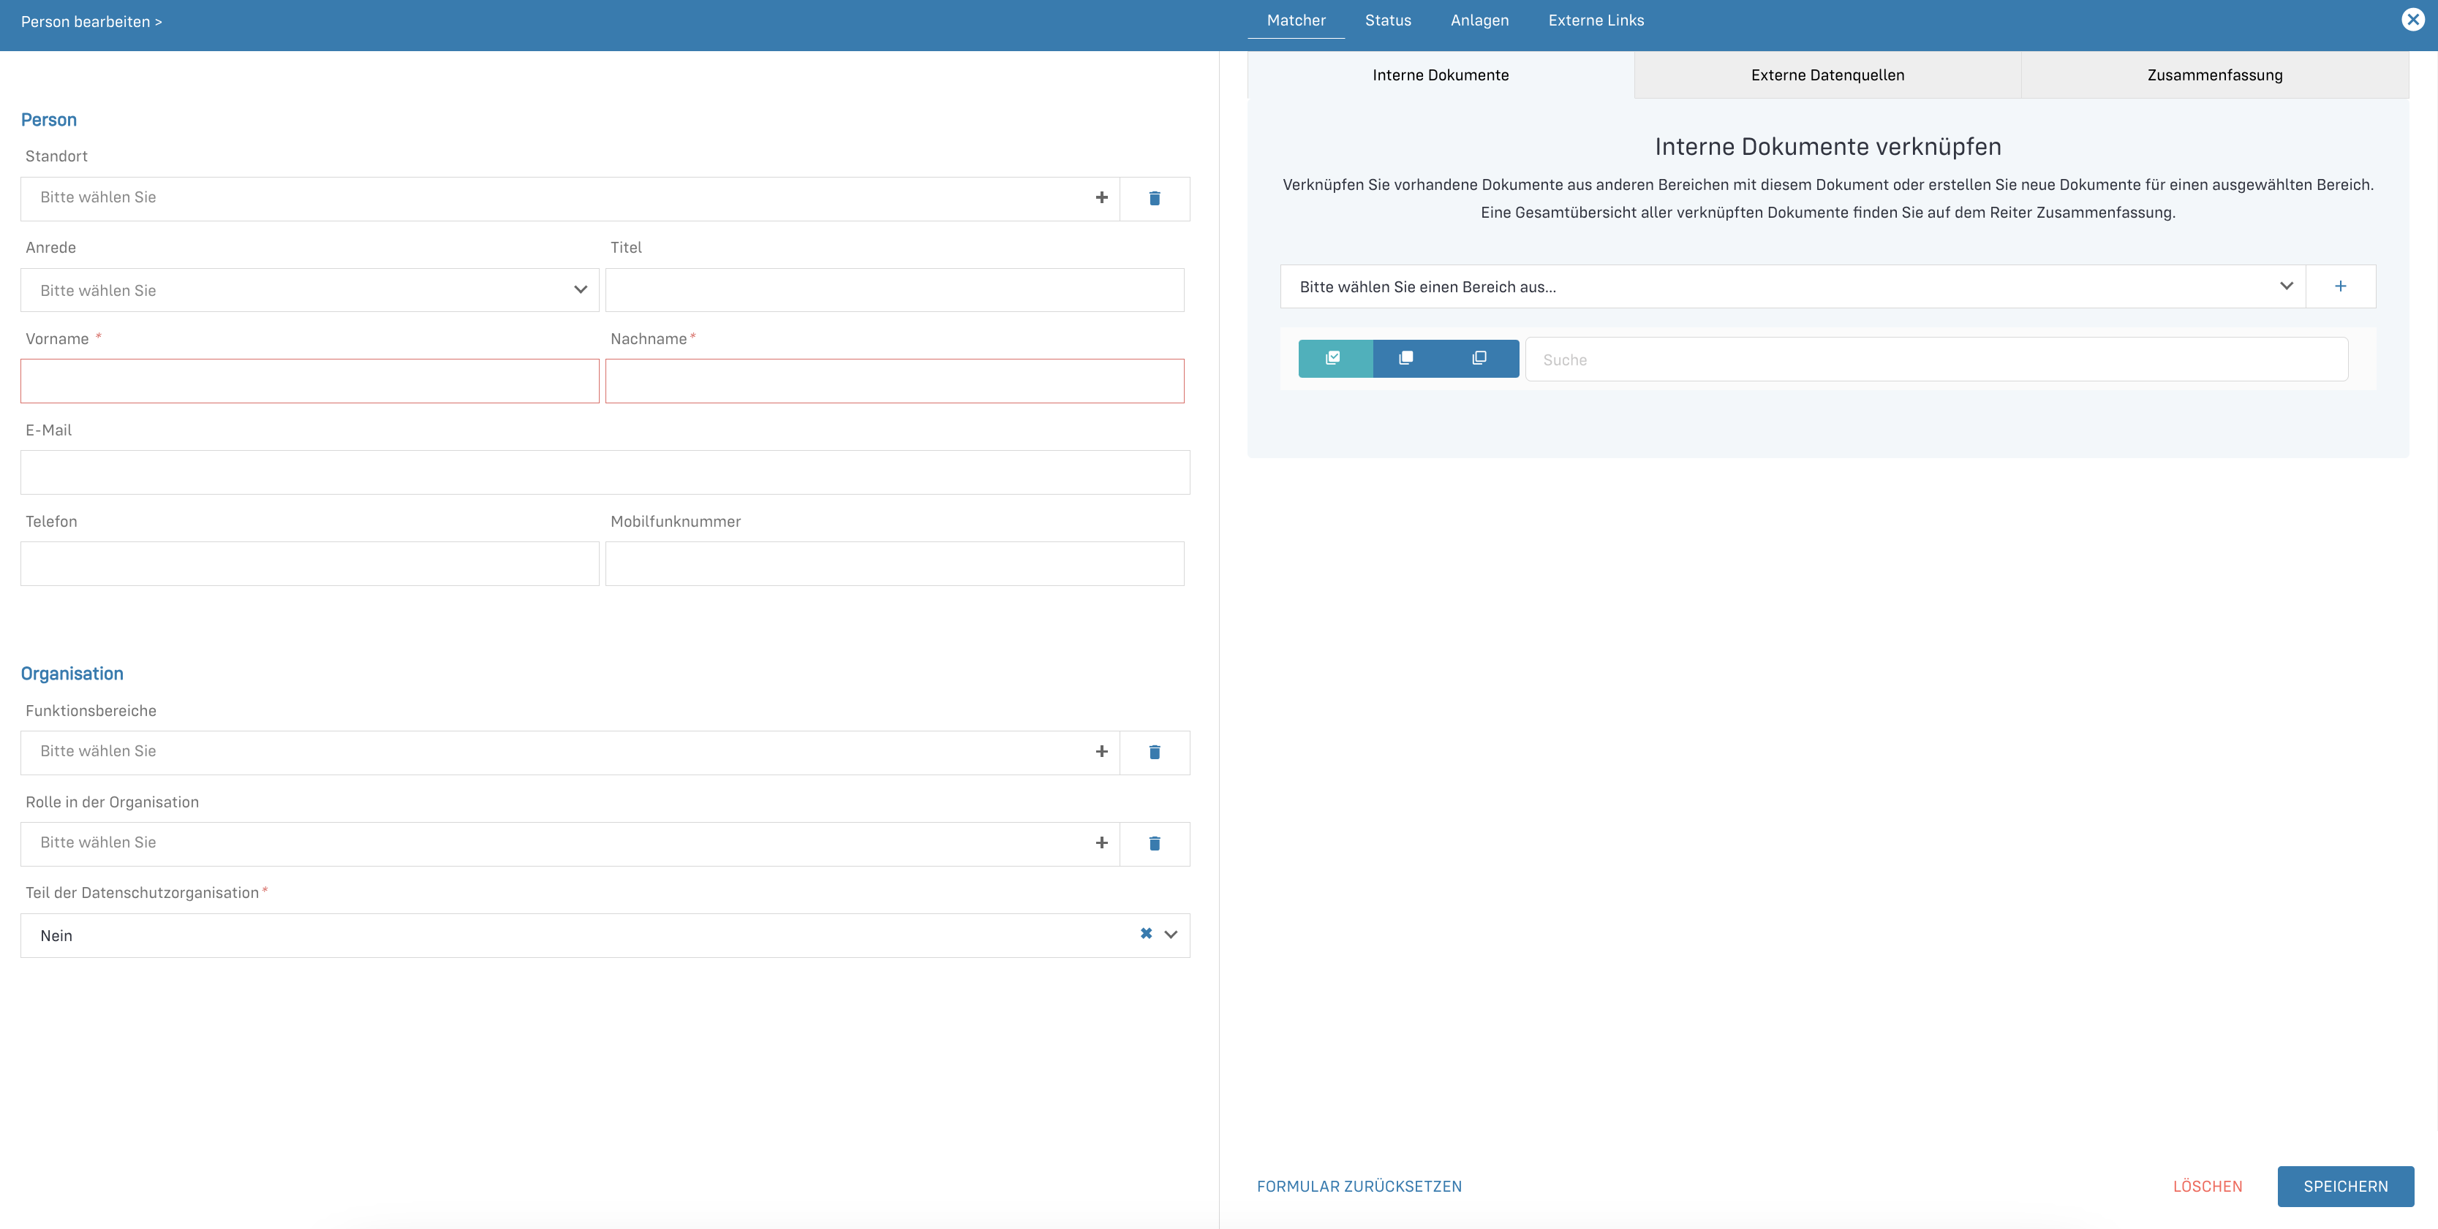Image resolution: width=2438 pixels, height=1229 pixels.
Task: Toggle the filled stacked-squares filter button
Action: [1406, 358]
